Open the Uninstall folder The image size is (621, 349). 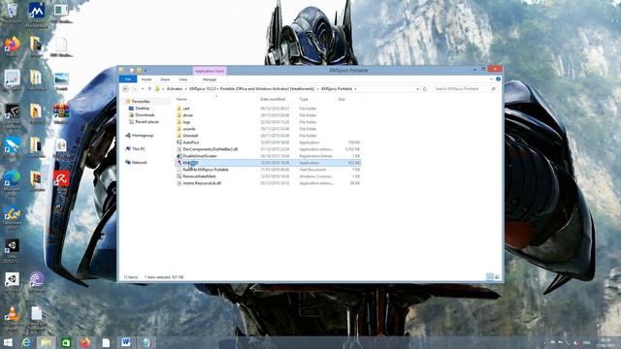tap(190, 136)
